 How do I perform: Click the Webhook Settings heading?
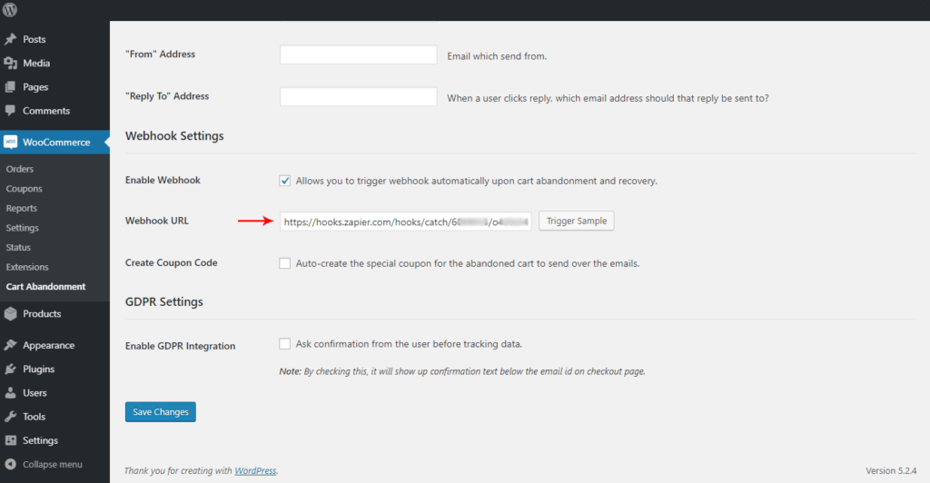174,135
